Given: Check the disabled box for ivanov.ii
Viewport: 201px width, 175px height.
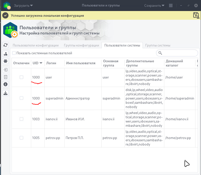Looking at the screenshot, I should point(21,119).
